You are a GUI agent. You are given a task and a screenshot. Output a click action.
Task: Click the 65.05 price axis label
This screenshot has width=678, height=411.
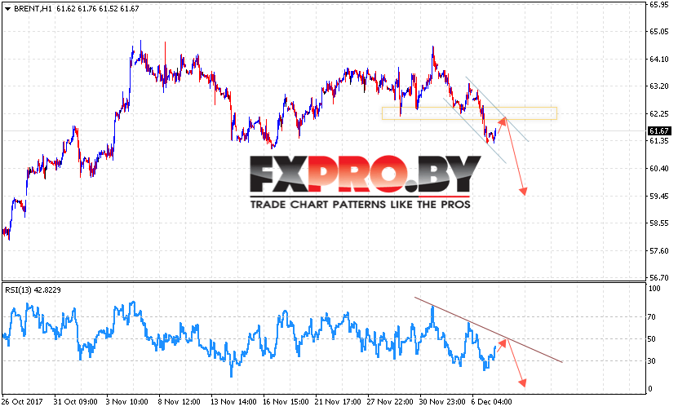[x=659, y=32]
